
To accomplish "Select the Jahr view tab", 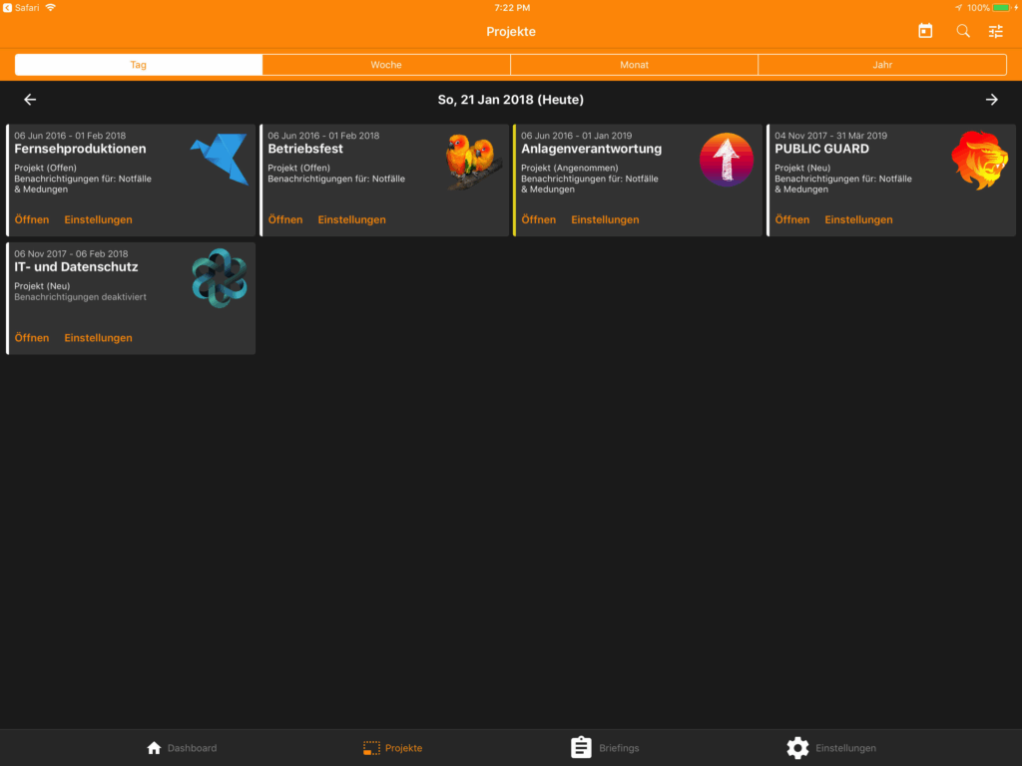I will tap(882, 65).
